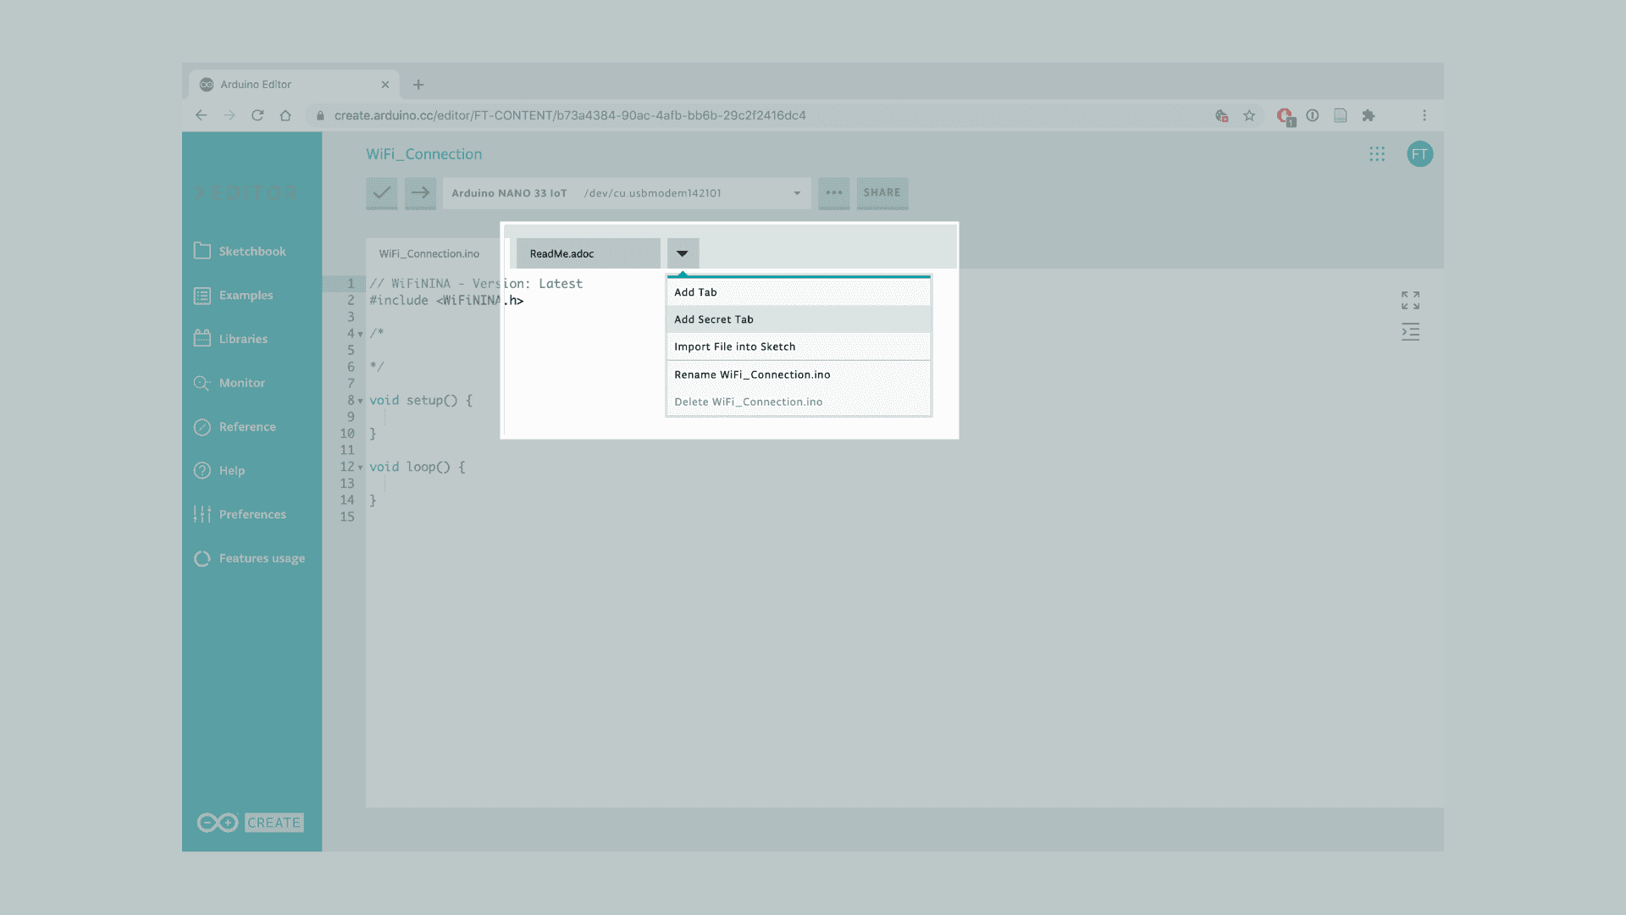Click the Verify checkmark icon
Viewport: 1626px width, 915px height.
pyautogui.click(x=381, y=192)
